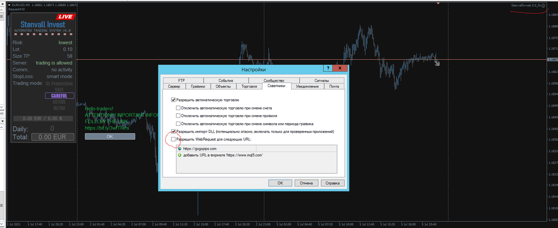Image resolution: width=558 pixels, height=228 pixels.
Task: Click the Total 0.00 EUR box
Action: pyautogui.click(x=52, y=137)
